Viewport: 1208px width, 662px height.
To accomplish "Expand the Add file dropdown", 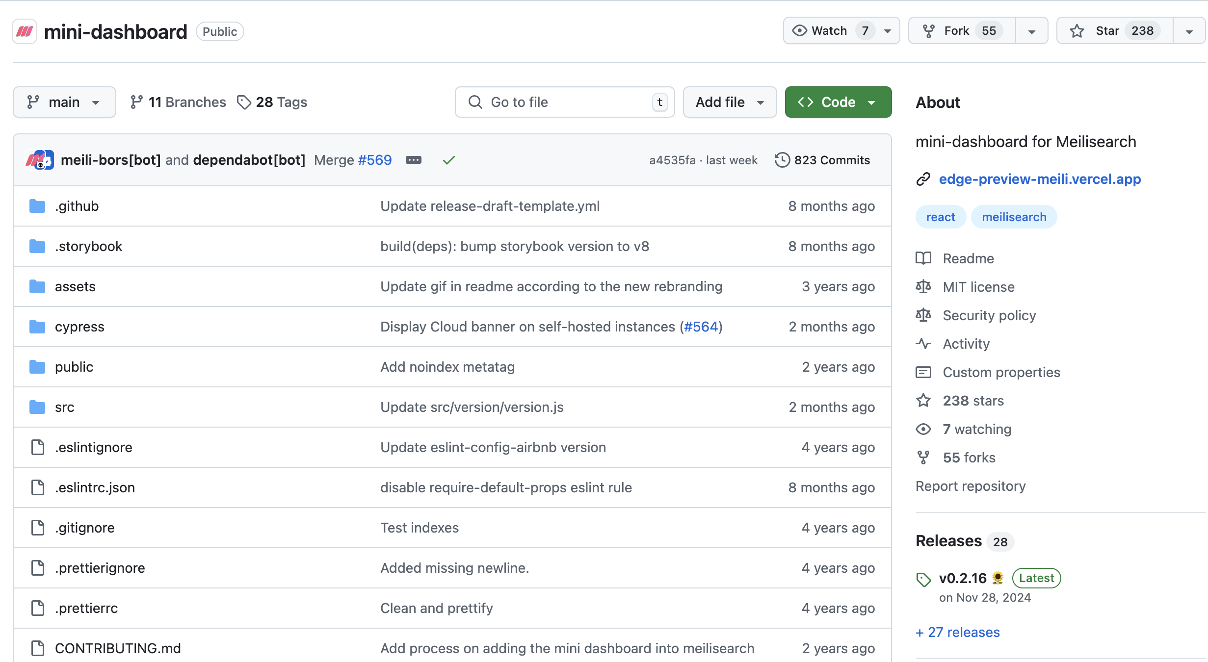I will [730, 102].
